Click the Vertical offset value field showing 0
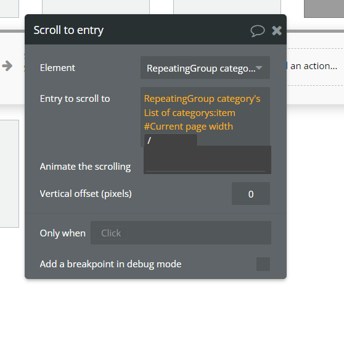This screenshot has width=344, height=350. pyautogui.click(x=251, y=194)
